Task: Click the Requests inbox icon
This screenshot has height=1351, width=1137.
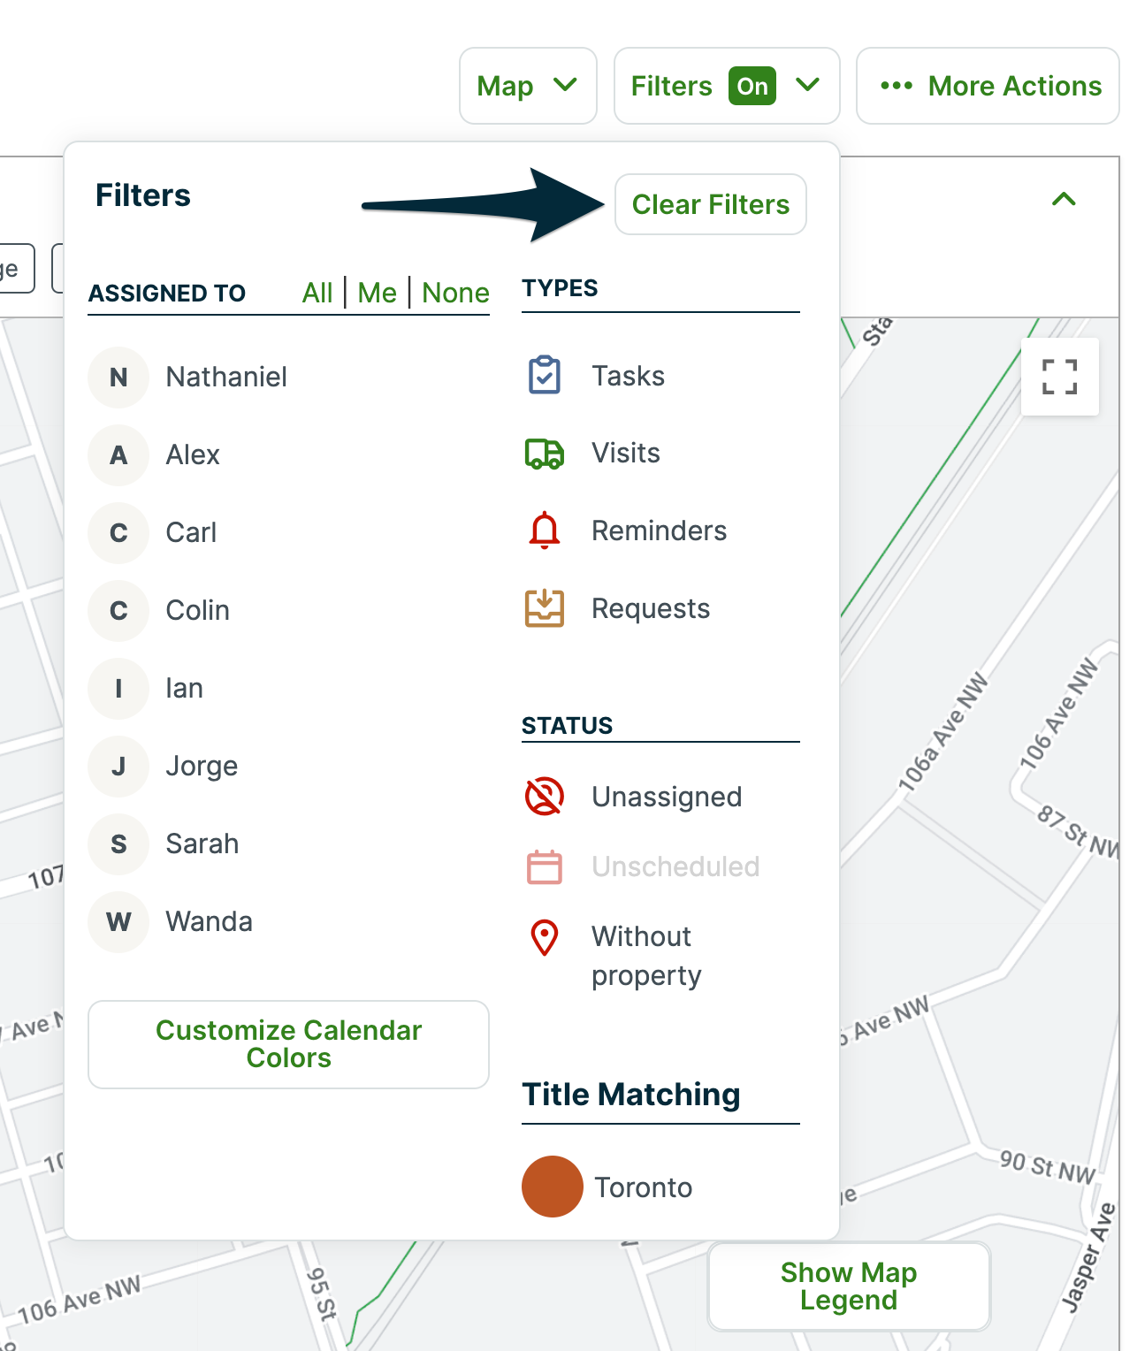Action: (544, 608)
